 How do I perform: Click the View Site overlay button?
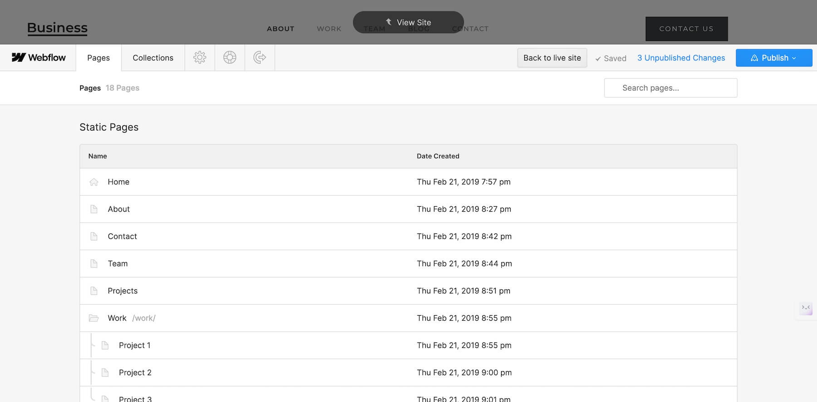pos(408,22)
